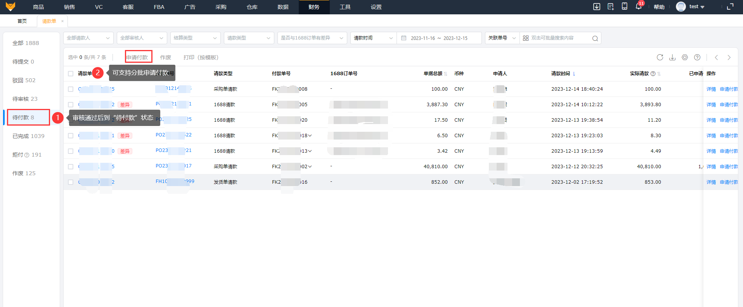Image resolution: width=743 pixels, height=307 pixels.
Task: Open the notification bell with 11 badge
Action: coord(638,7)
